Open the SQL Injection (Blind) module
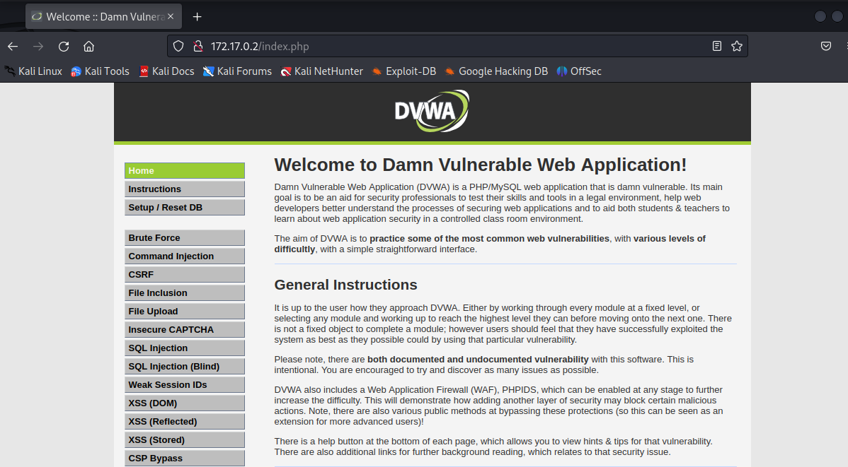 tap(185, 366)
